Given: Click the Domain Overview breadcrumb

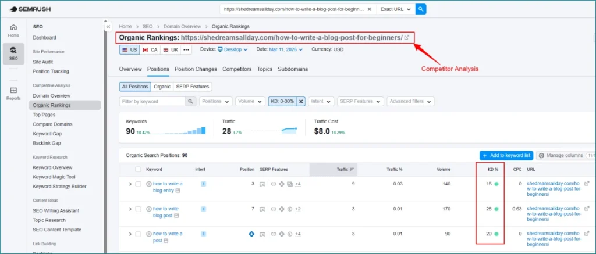Looking at the screenshot, I should (182, 27).
